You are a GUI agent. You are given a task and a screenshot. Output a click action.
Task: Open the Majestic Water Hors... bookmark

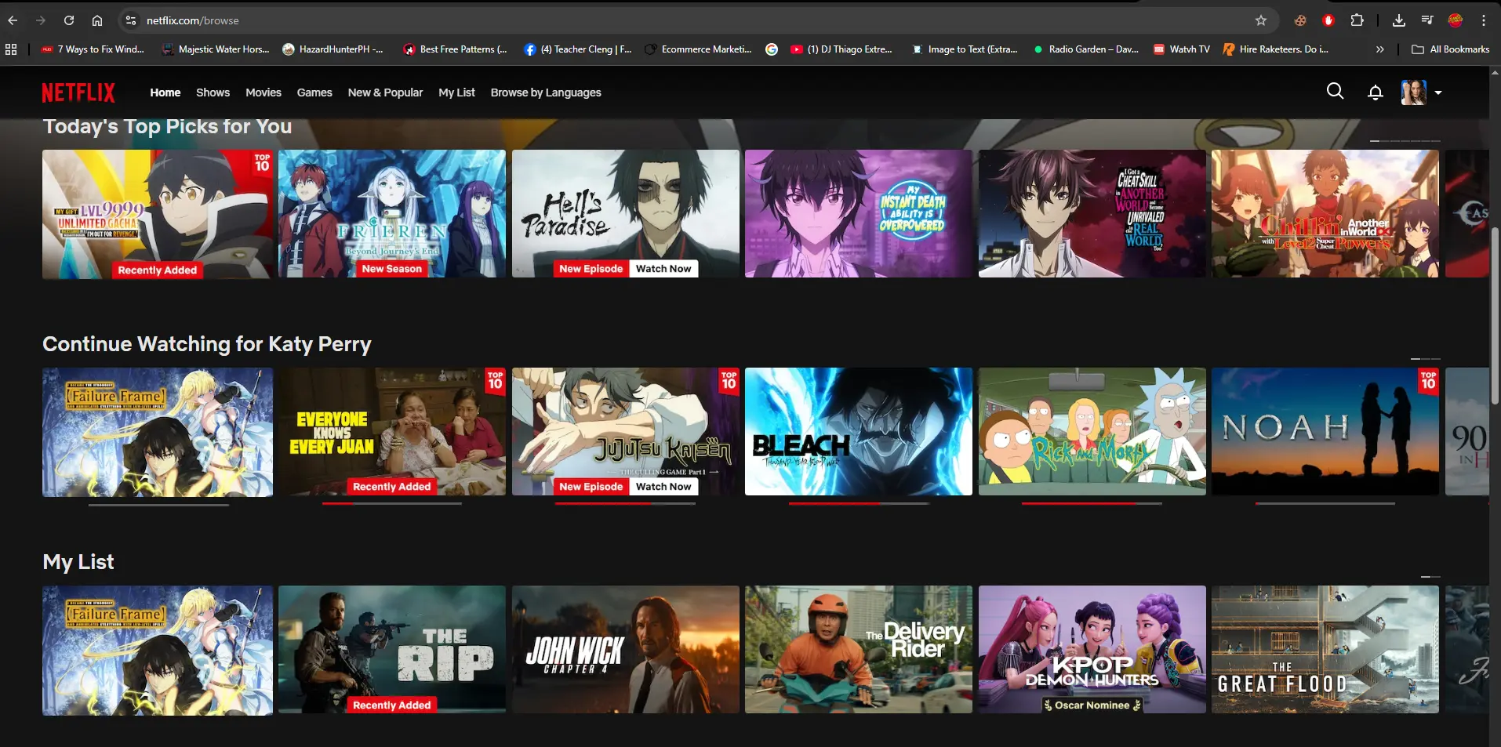(216, 49)
